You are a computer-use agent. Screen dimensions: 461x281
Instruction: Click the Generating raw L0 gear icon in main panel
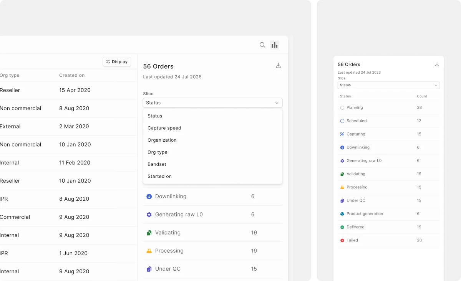[x=149, y=215]
